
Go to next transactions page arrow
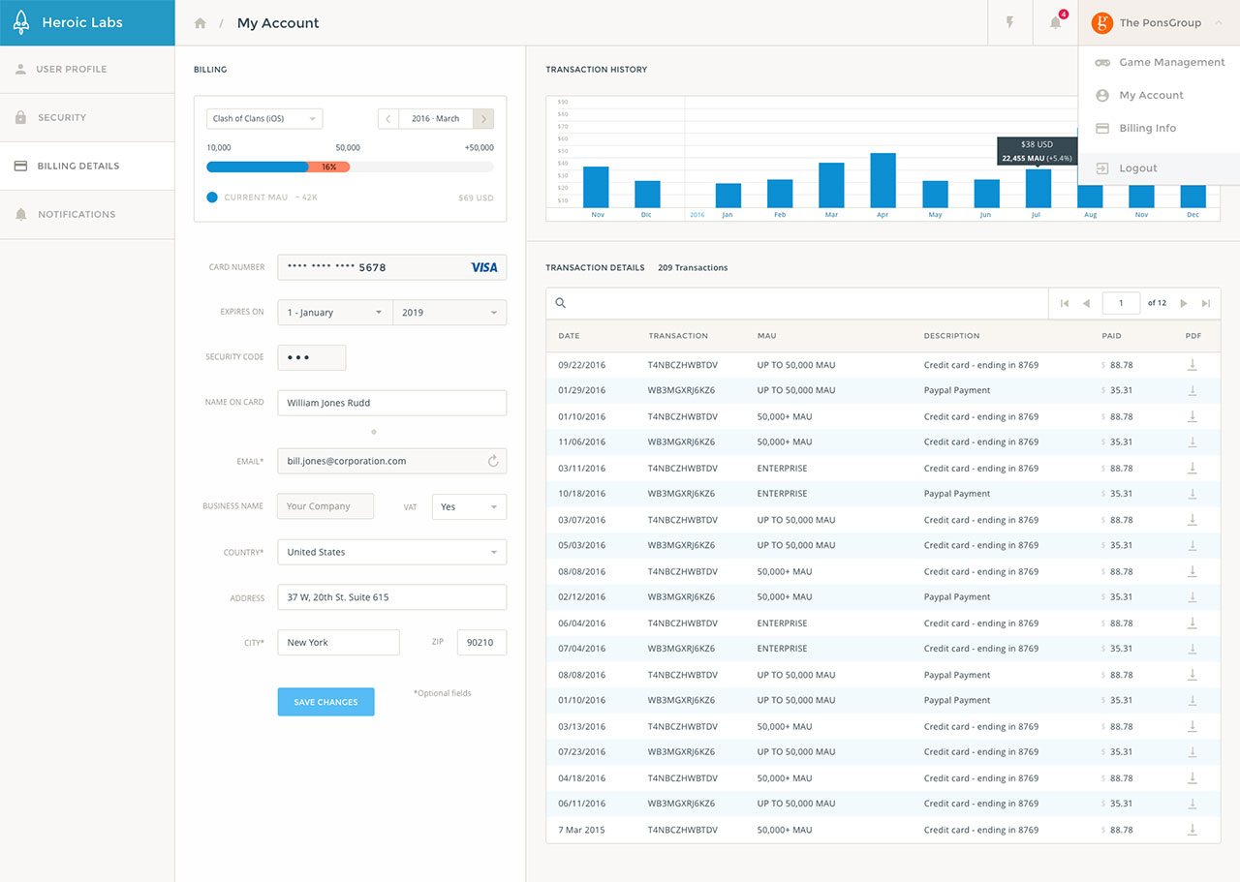(1183, 303)
